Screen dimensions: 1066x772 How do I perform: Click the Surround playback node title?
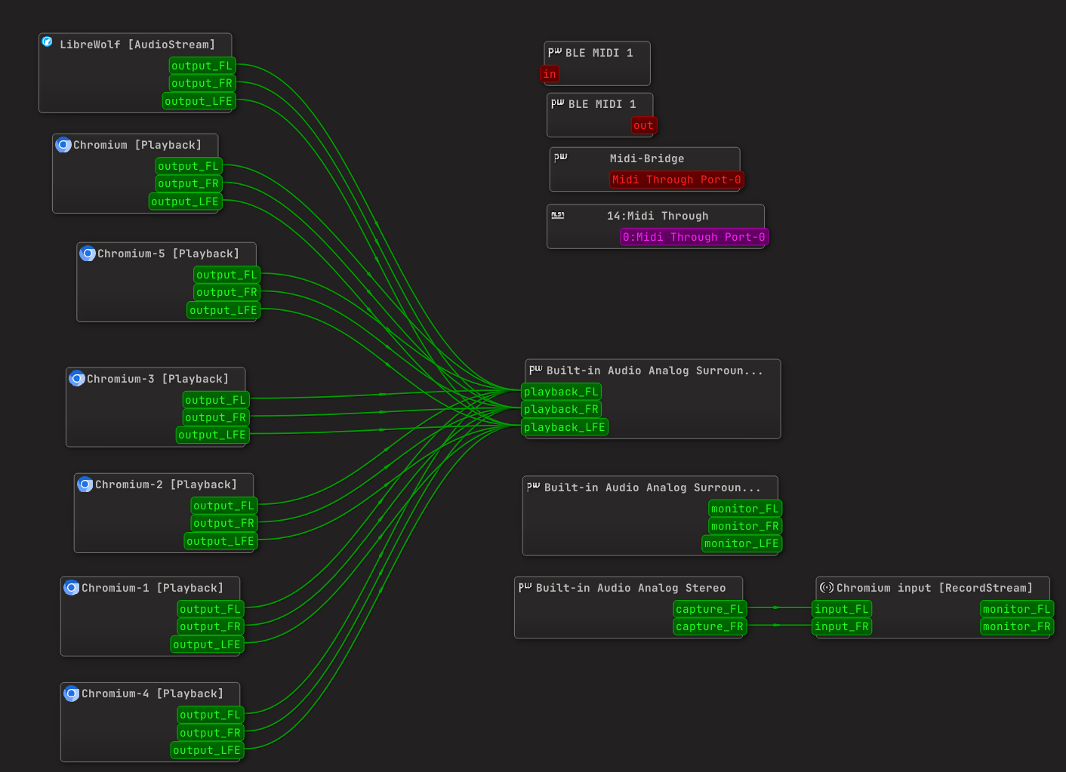pyautogui.click(x=655, y=371)
